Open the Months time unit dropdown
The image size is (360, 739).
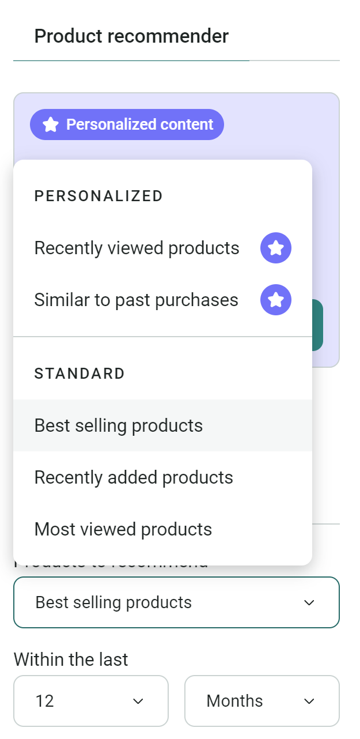tap(262, 701)
